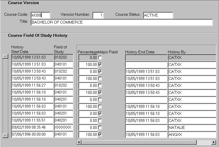Click the Title field Bachelor of Commerce

(x=121, y=22)
